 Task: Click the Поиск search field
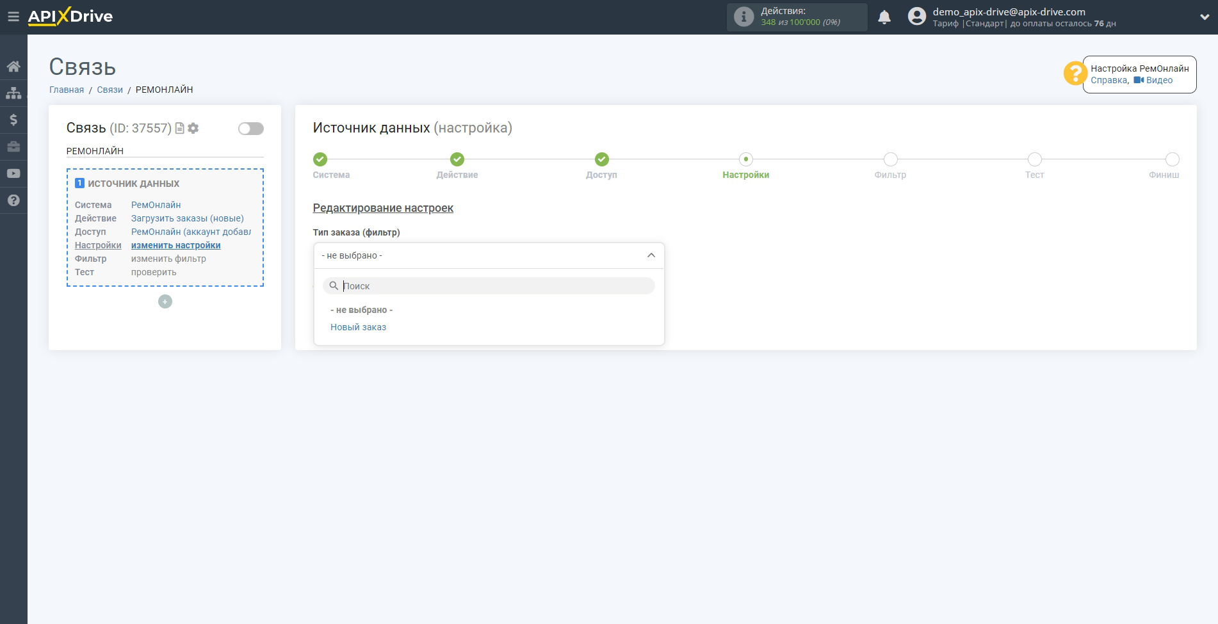pyautogui.click(x=489, y=285)
